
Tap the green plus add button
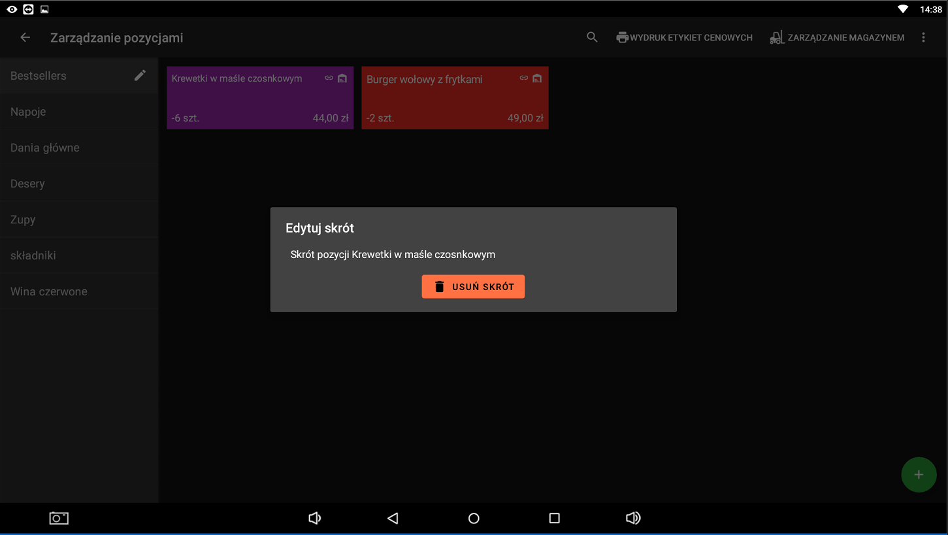(x=919, y=474)
